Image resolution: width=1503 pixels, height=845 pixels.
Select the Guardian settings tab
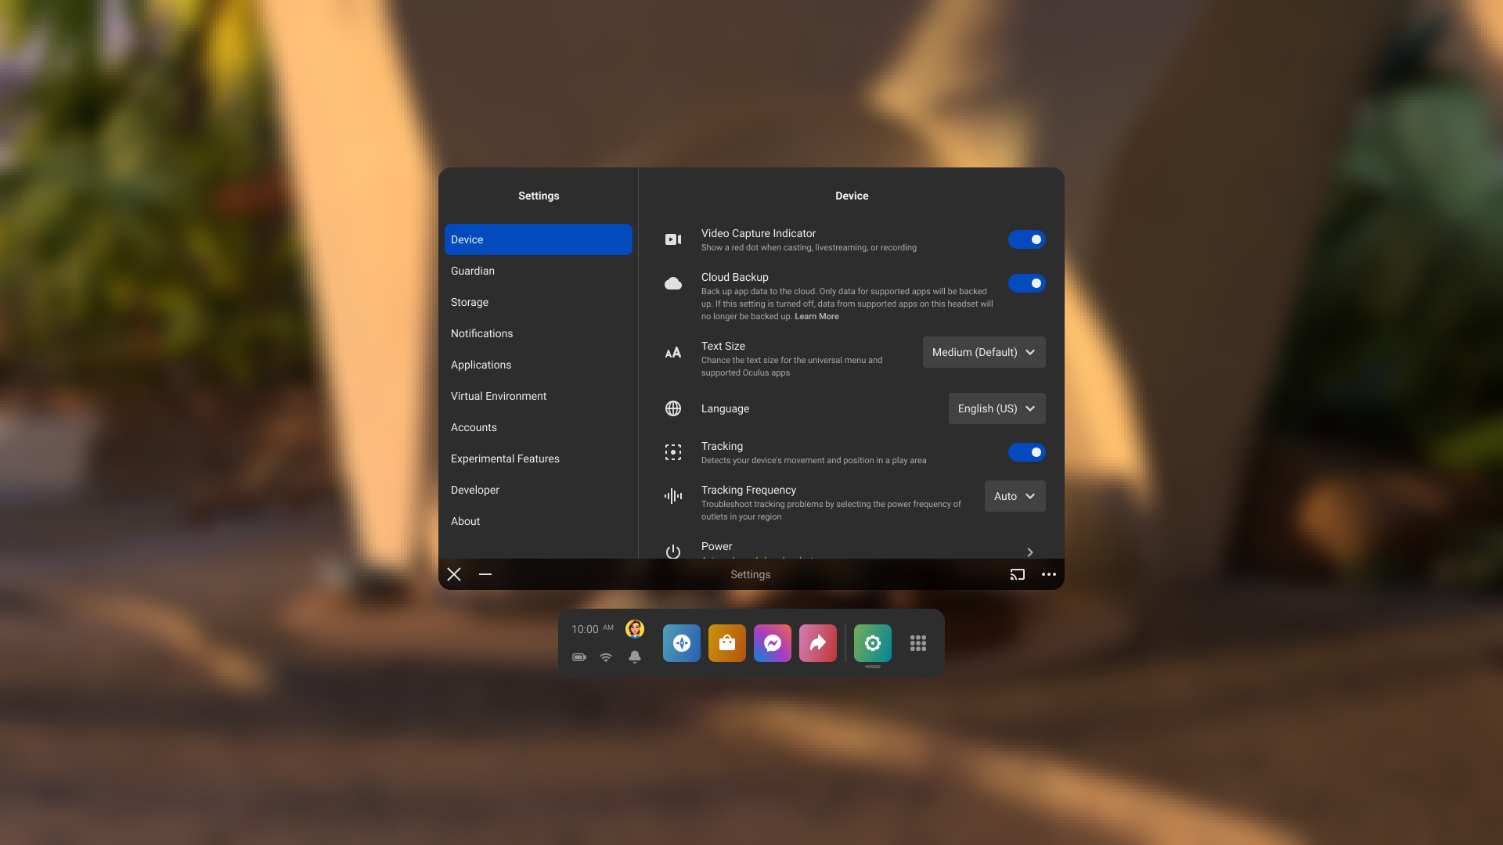(x=538, y=270)
